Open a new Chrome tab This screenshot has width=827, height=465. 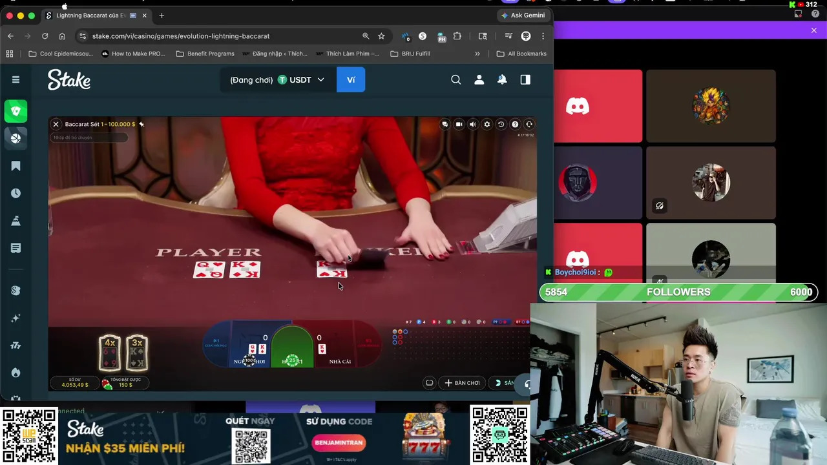[x=162, y=15]
